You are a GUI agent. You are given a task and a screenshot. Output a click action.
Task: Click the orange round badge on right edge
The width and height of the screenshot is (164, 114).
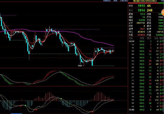click(x=162, y=12)
